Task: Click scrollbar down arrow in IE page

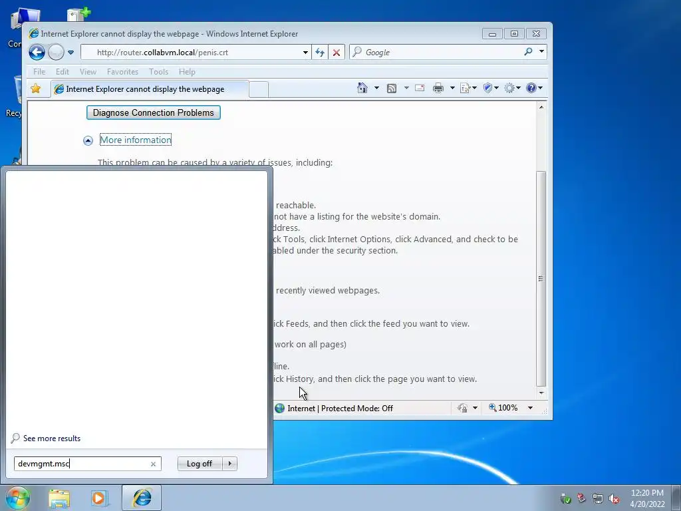Action: click(541, 393)
